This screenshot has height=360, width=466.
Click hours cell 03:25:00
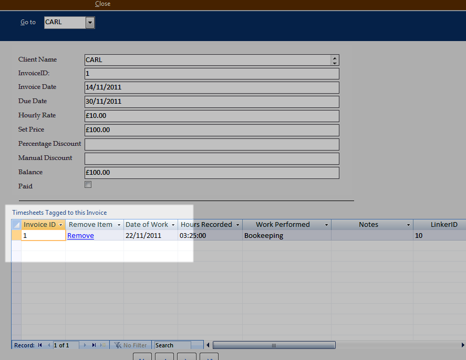(x=210, y=236)
